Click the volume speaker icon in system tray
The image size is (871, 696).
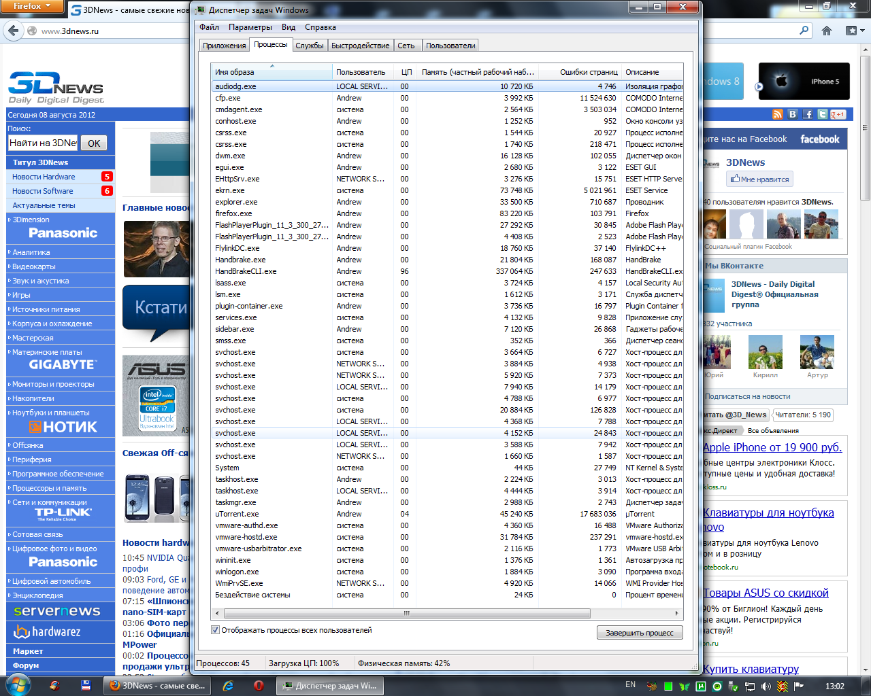(766, 686)
